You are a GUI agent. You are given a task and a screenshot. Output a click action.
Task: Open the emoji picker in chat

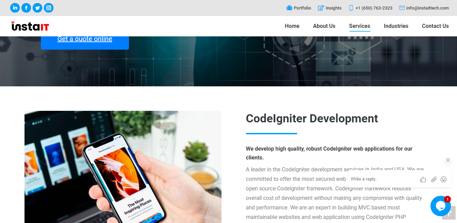pos(443,179)
